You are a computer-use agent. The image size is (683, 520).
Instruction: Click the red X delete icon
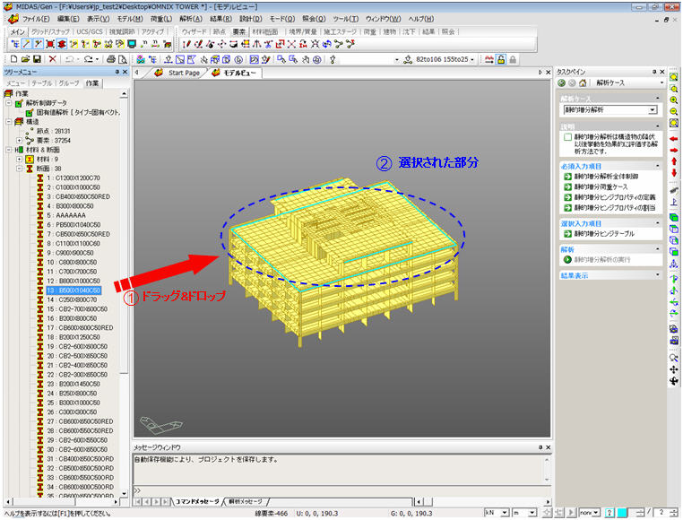(52, 59)
